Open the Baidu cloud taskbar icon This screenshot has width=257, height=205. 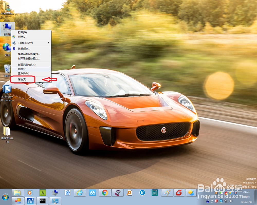[93, 193]
